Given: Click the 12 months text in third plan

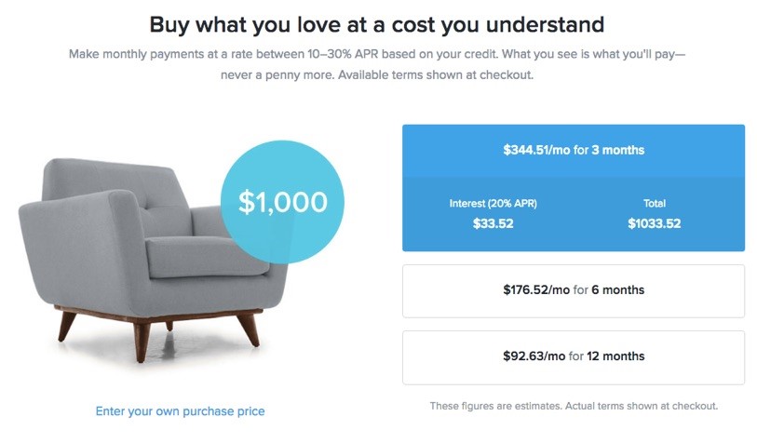Looking at the screenshot, I should click(x=615, y=356).
